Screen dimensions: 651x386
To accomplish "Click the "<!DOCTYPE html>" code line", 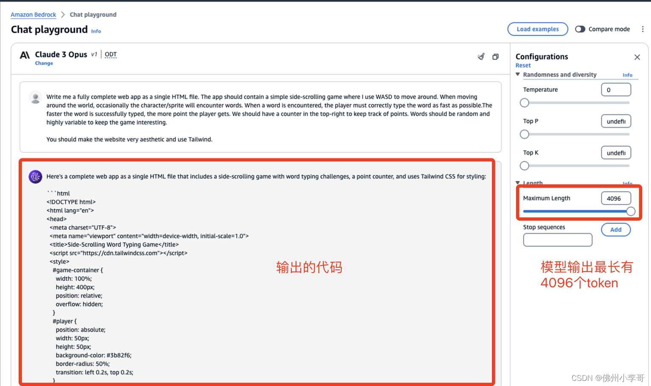I will pos(71,202).
